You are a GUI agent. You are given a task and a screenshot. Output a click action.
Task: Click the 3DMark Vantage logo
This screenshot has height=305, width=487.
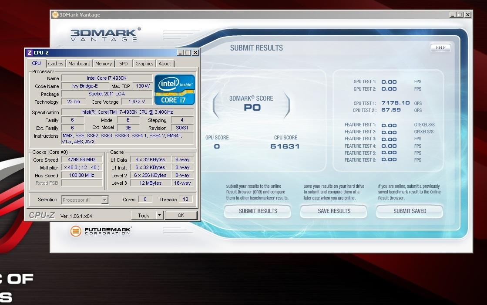[x=105, y=34]
